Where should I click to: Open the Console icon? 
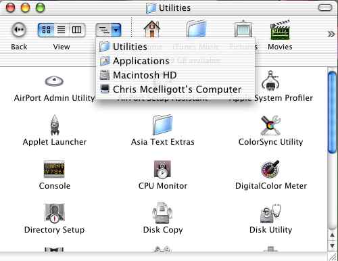pyautogui.click(x=54, y=169)
